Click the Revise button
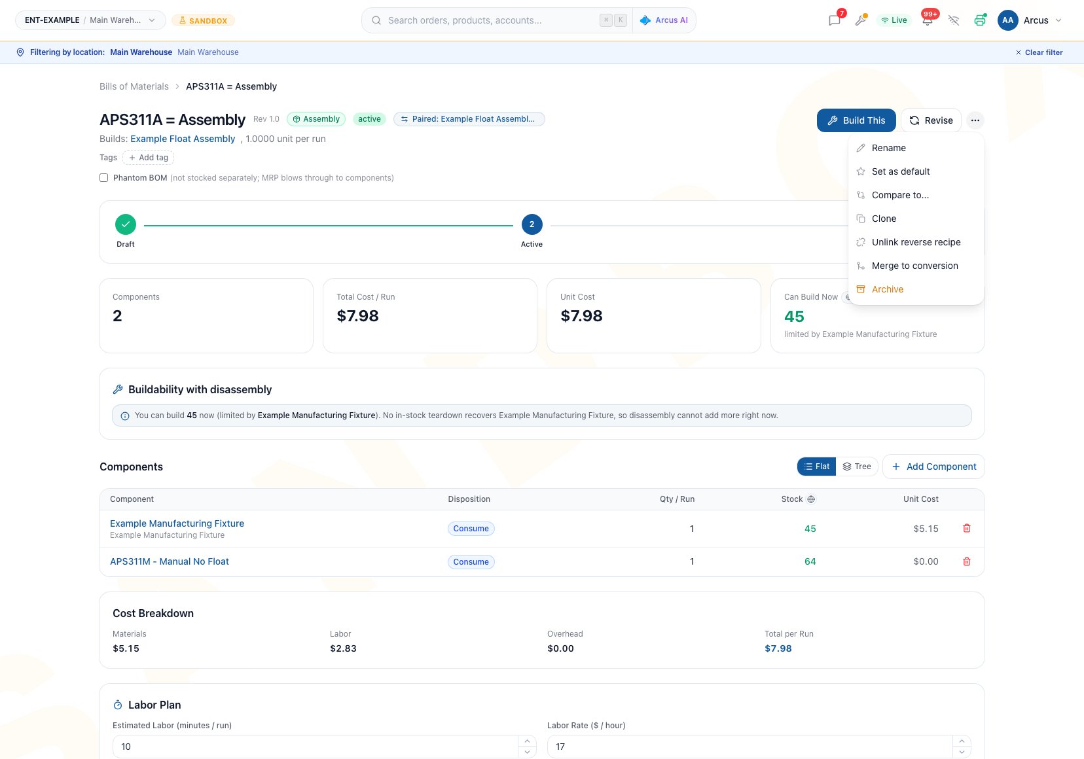 (931, 120)
